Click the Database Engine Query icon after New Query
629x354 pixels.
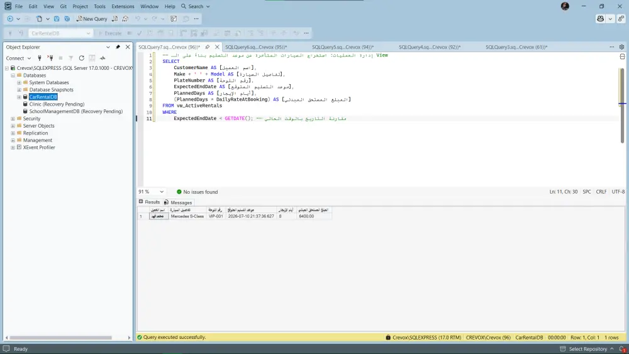114,19
